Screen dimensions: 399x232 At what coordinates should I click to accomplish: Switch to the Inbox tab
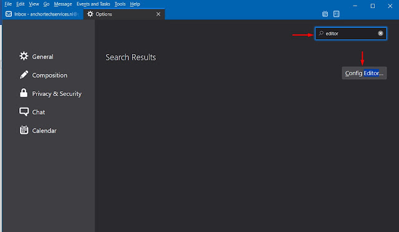click(x=42, y=14)
